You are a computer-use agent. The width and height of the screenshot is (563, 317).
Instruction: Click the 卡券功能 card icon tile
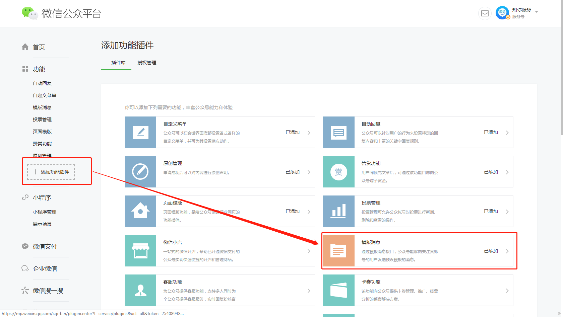pos(339,290)
